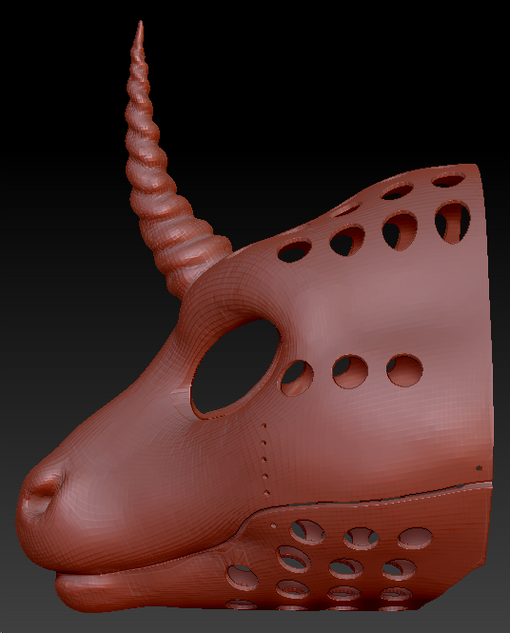Viewport: 510px width, 633px height.
Task: Click the pointed tip of the spiral horn
Action: (140, 29)
